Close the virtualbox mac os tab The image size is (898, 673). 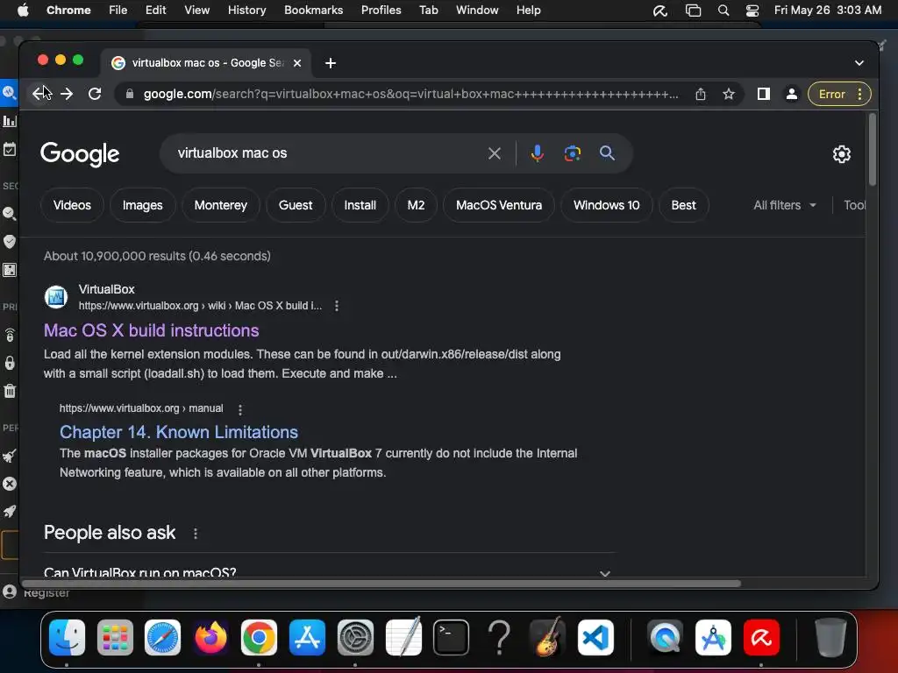click(x=297, y=63)
